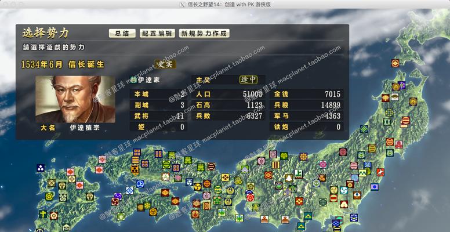
Task: Choose the blue crest with green striped circle
Action: 364,129
